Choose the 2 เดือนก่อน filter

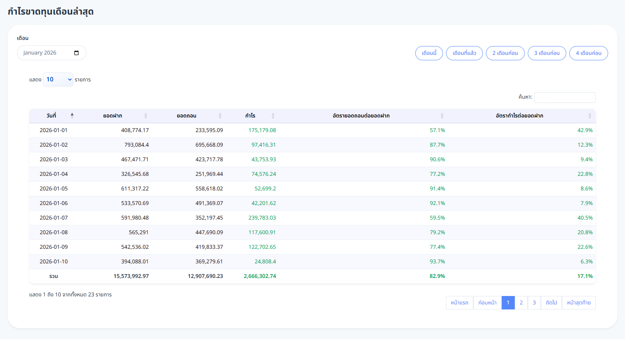pyautogui.click(x=505, y=53)
